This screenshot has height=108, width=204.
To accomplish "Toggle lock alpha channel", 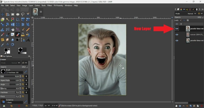I will point(188,20).
